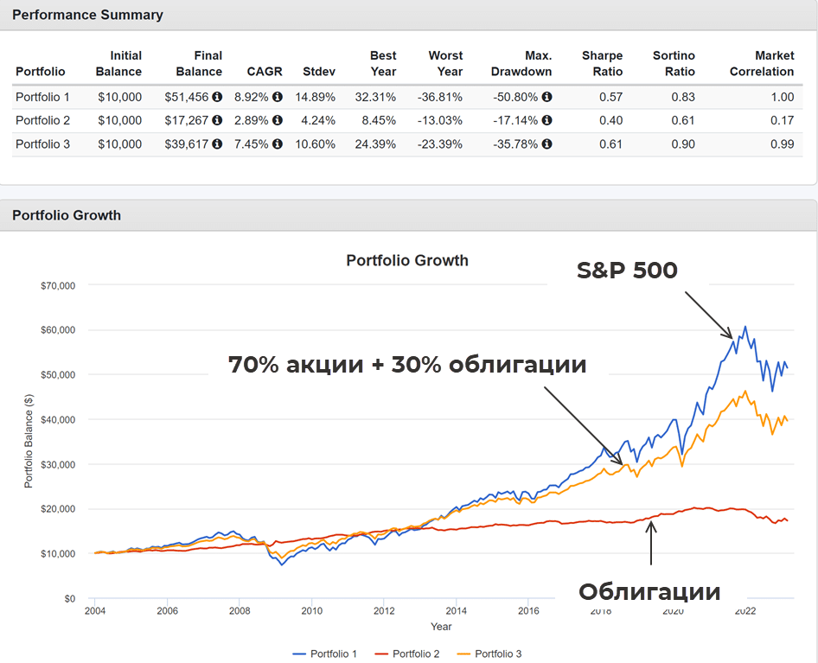Image resolution: width=818 pixels, height=663 pixels.
Task: Click info icon beside Portfolio 1 final balance
Action: pos(217,97)
